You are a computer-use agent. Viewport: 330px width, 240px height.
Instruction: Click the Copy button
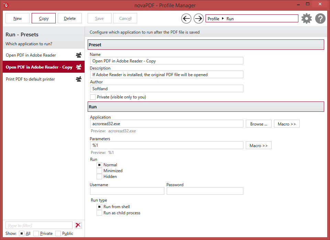[x=44, y=19]
